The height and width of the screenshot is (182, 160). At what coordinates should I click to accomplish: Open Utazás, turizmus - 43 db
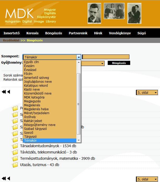coord(39,165)
